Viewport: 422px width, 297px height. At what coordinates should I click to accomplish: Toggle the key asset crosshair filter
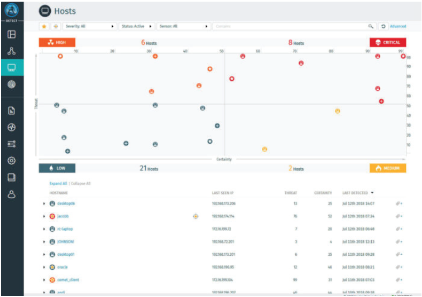[56, 26]
